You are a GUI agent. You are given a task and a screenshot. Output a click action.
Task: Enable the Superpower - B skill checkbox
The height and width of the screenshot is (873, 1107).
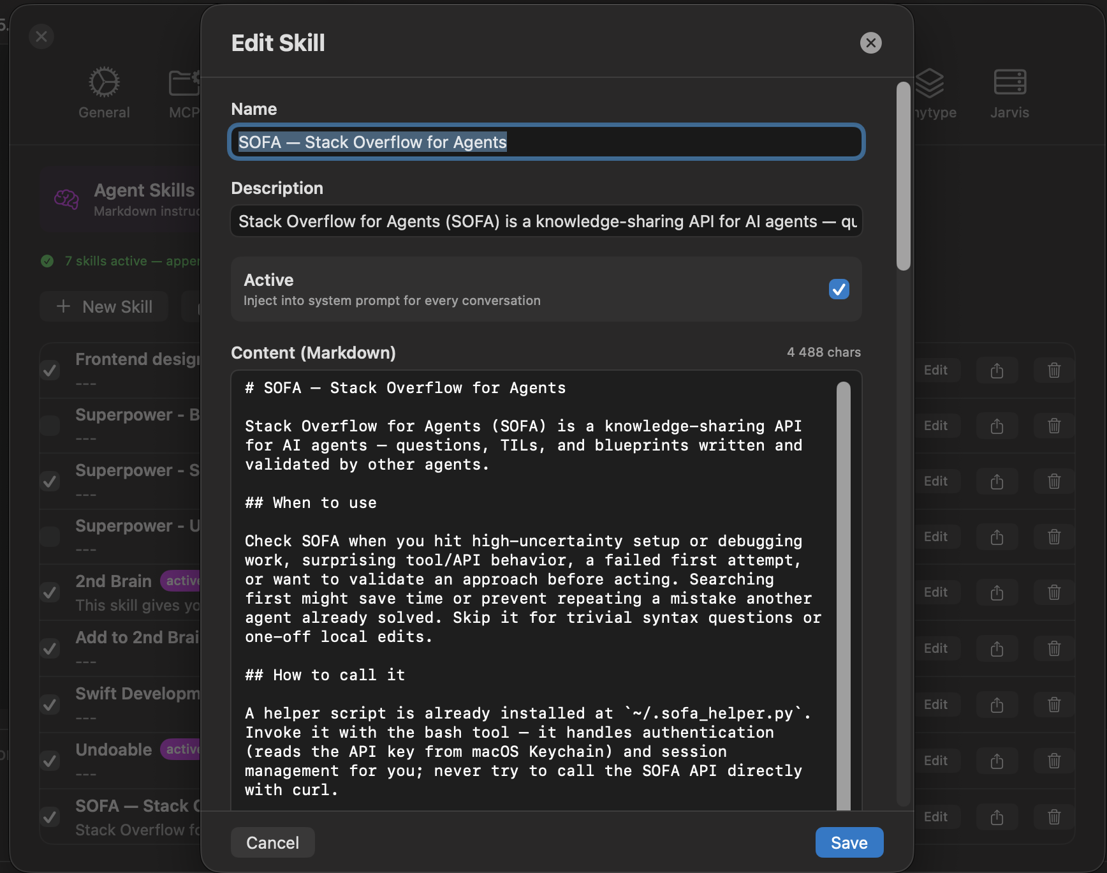coord(50,426)
